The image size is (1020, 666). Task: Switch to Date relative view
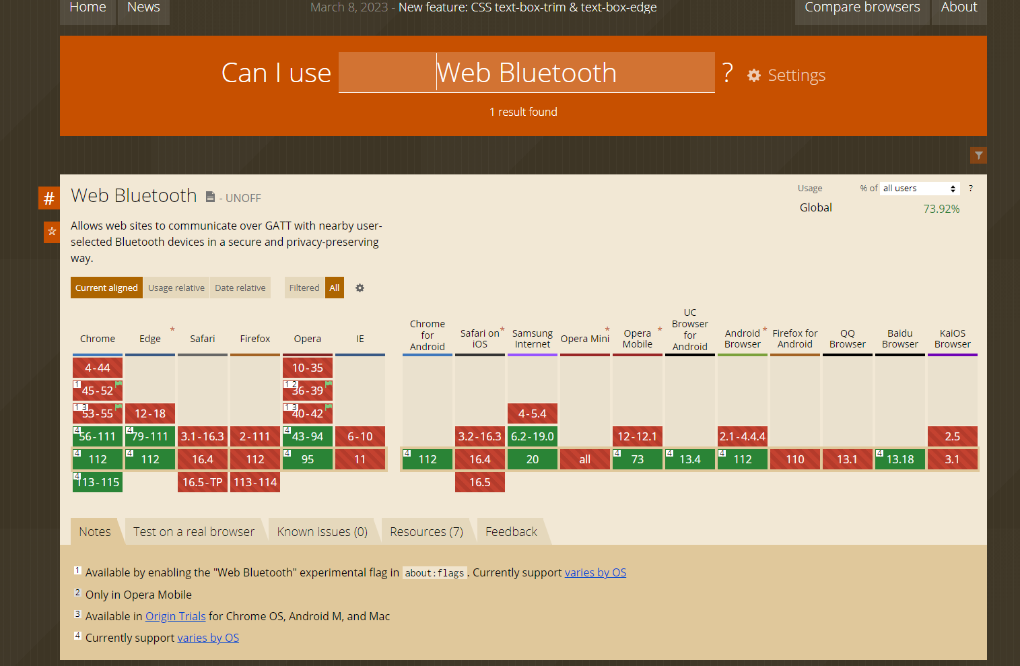click(240, 288)
